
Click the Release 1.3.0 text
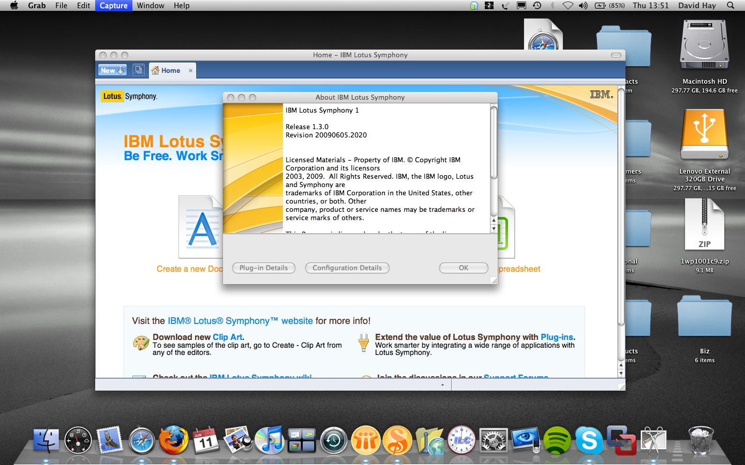point(307,127)
